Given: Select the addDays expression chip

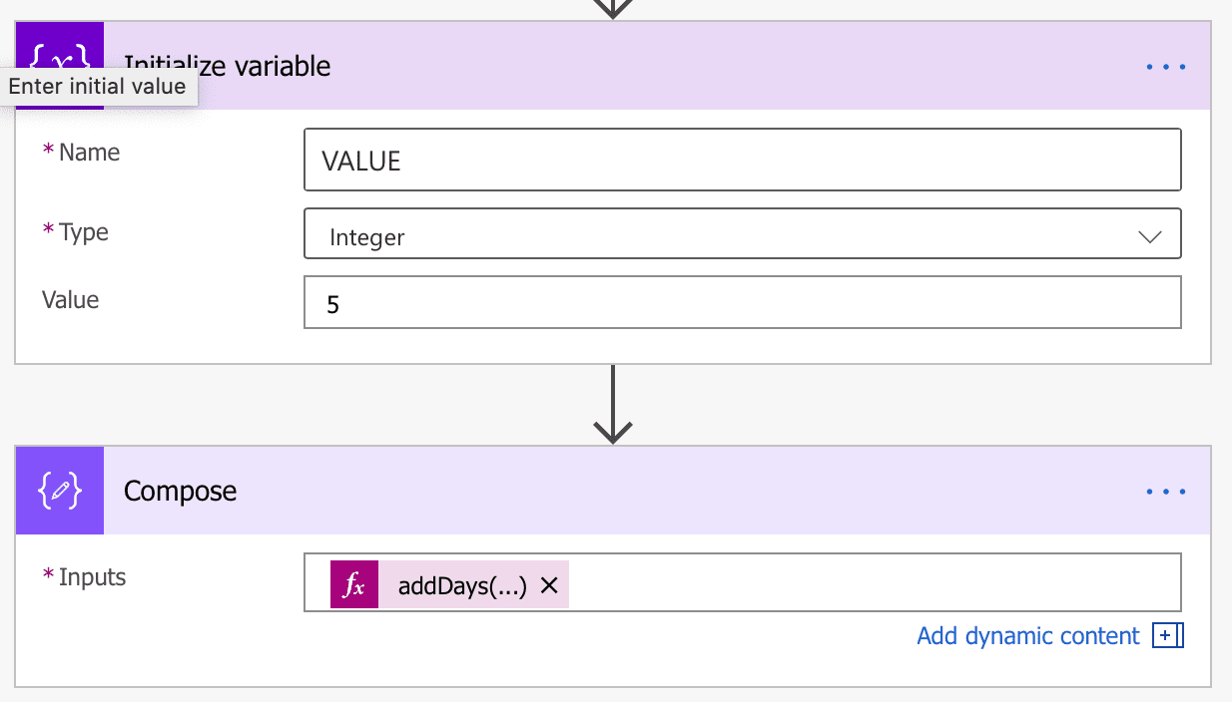Looking at the screenshot, I should pyautogui.click(x=461, y=585).
